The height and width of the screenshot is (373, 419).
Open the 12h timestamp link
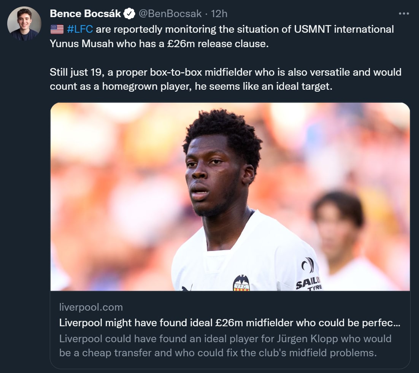point(219,14)
